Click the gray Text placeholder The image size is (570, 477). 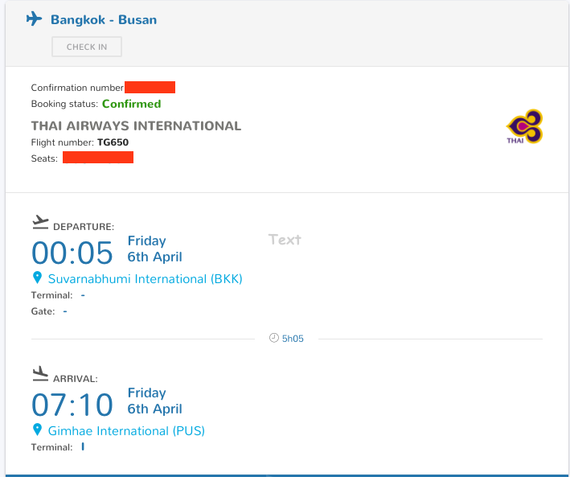click(x=285, y=239)
